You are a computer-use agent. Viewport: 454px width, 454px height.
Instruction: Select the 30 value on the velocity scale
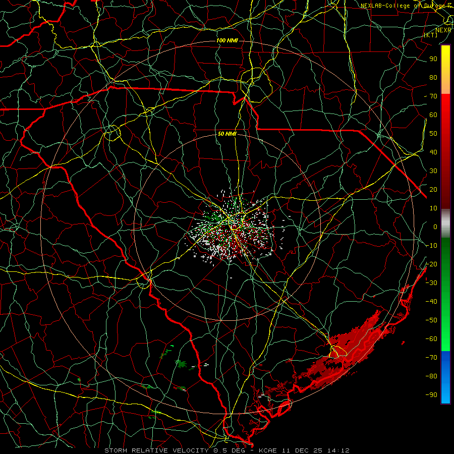click(433, 171)
